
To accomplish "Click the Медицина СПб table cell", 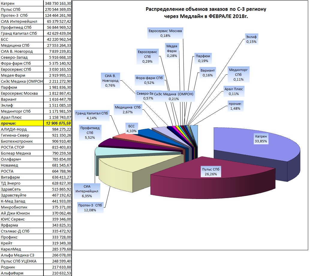I will point(22,46).
